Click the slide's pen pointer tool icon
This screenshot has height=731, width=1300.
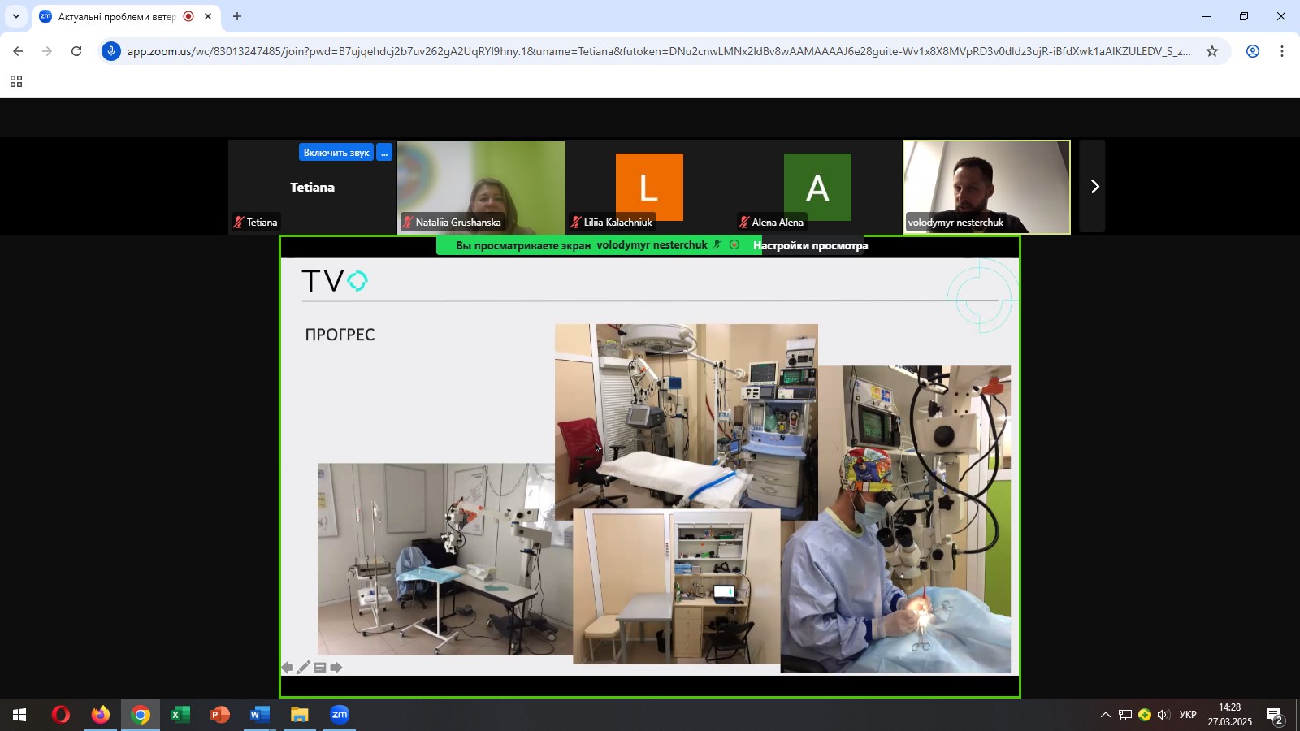pos(303,668)
